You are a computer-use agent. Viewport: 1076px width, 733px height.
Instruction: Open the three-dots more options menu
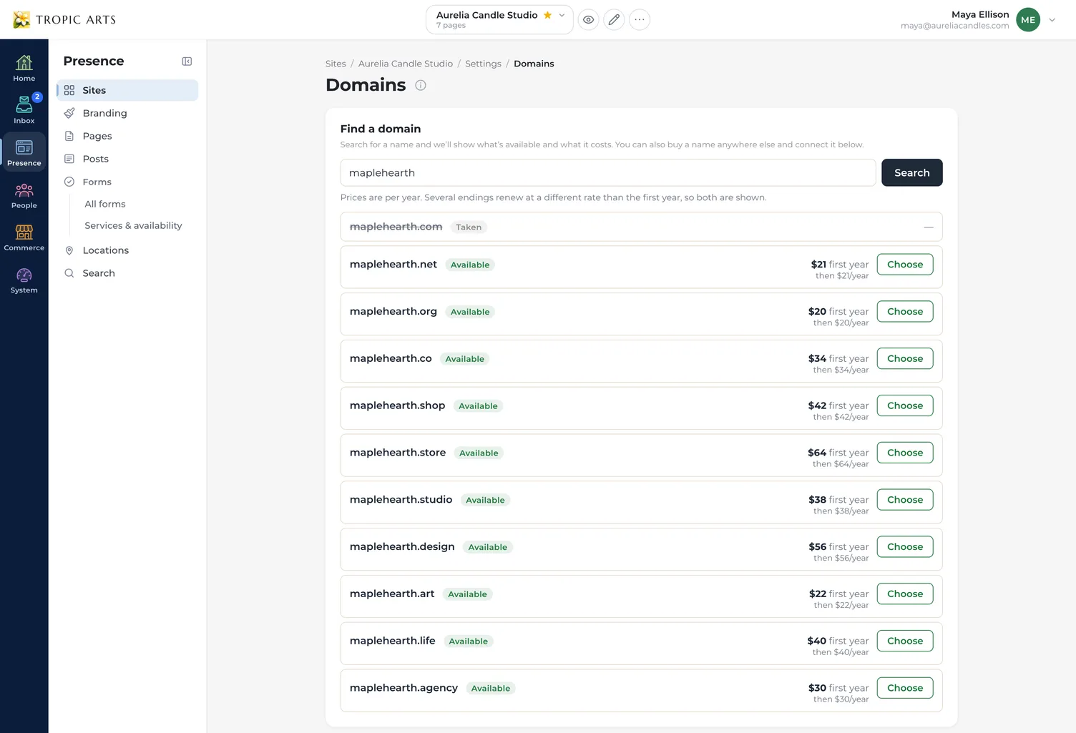[x=640, y=20]
